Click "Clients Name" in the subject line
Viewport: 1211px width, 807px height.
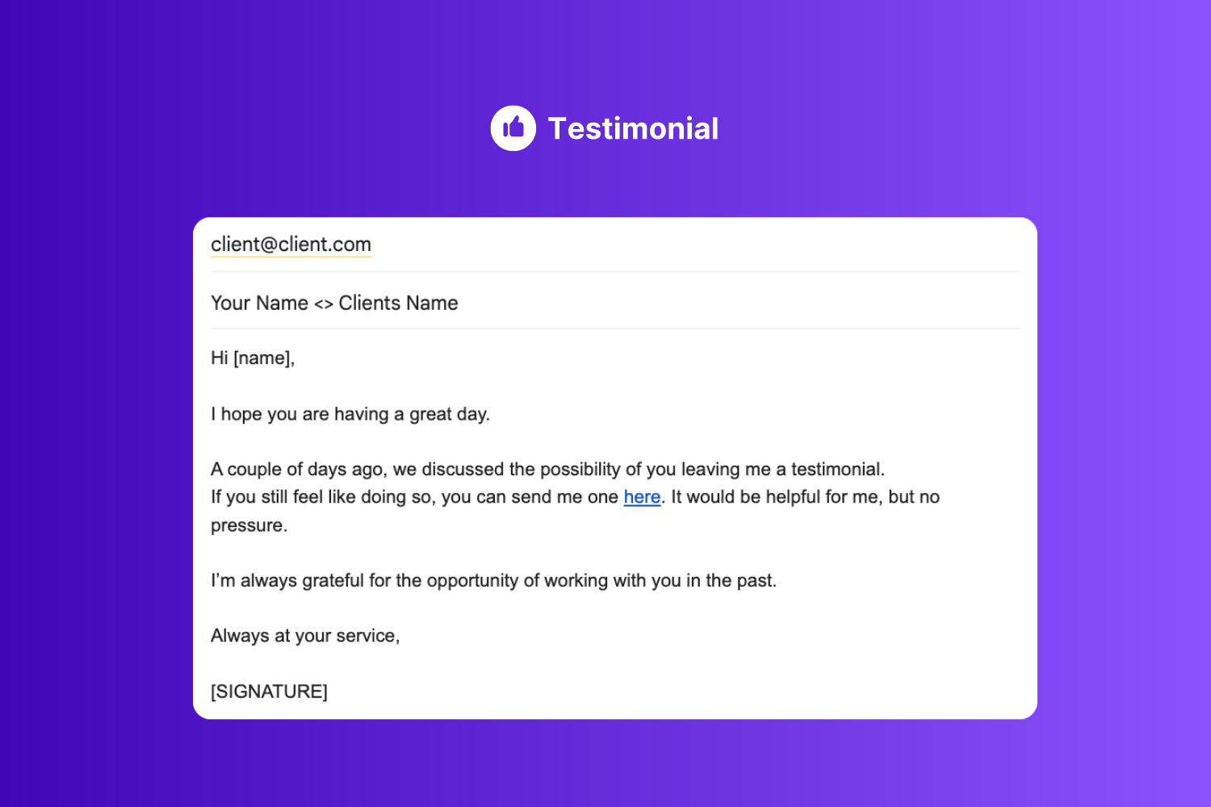pyautogui.click(x=398, y=303)
